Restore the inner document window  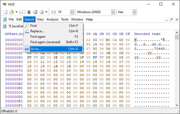172,19
